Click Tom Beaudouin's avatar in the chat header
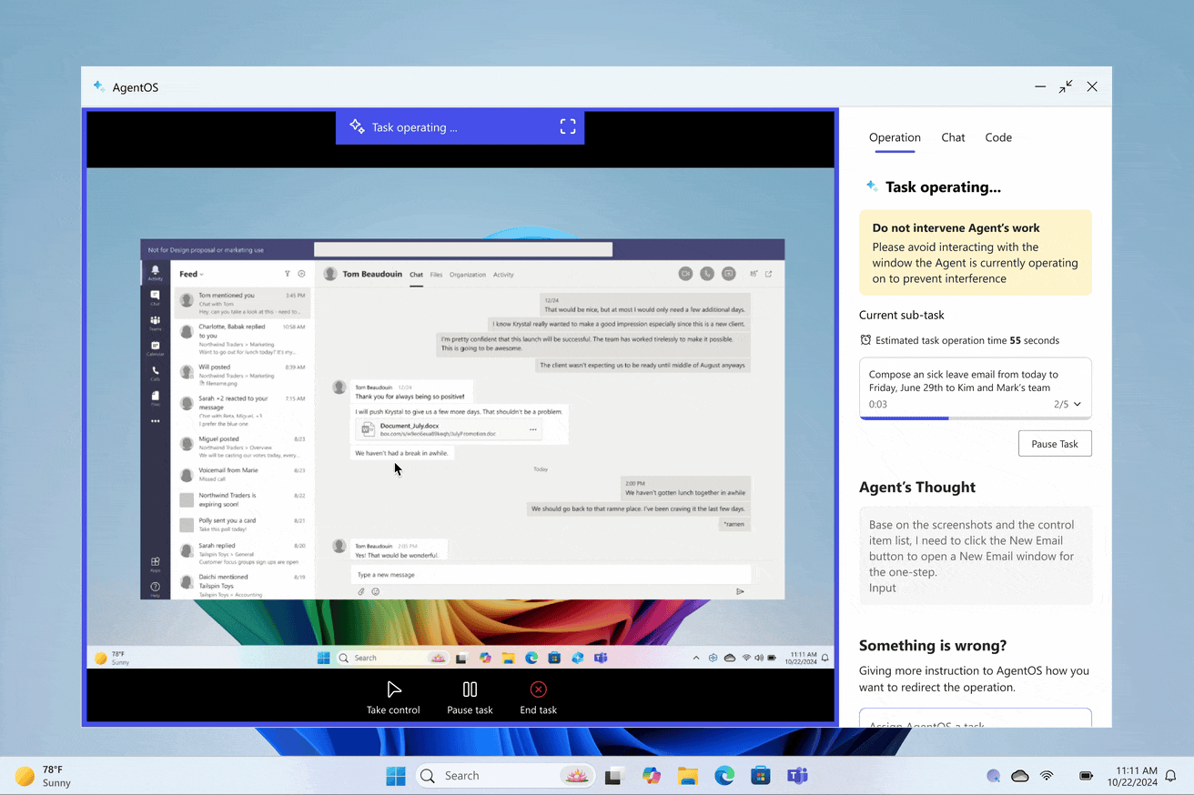 (330, 274)
